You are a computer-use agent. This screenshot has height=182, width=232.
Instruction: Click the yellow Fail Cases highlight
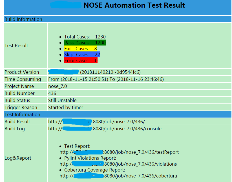tap(81, 49)
